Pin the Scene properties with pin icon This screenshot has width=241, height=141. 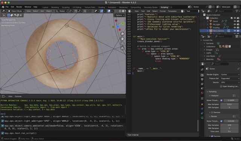[x=238, y=69]
